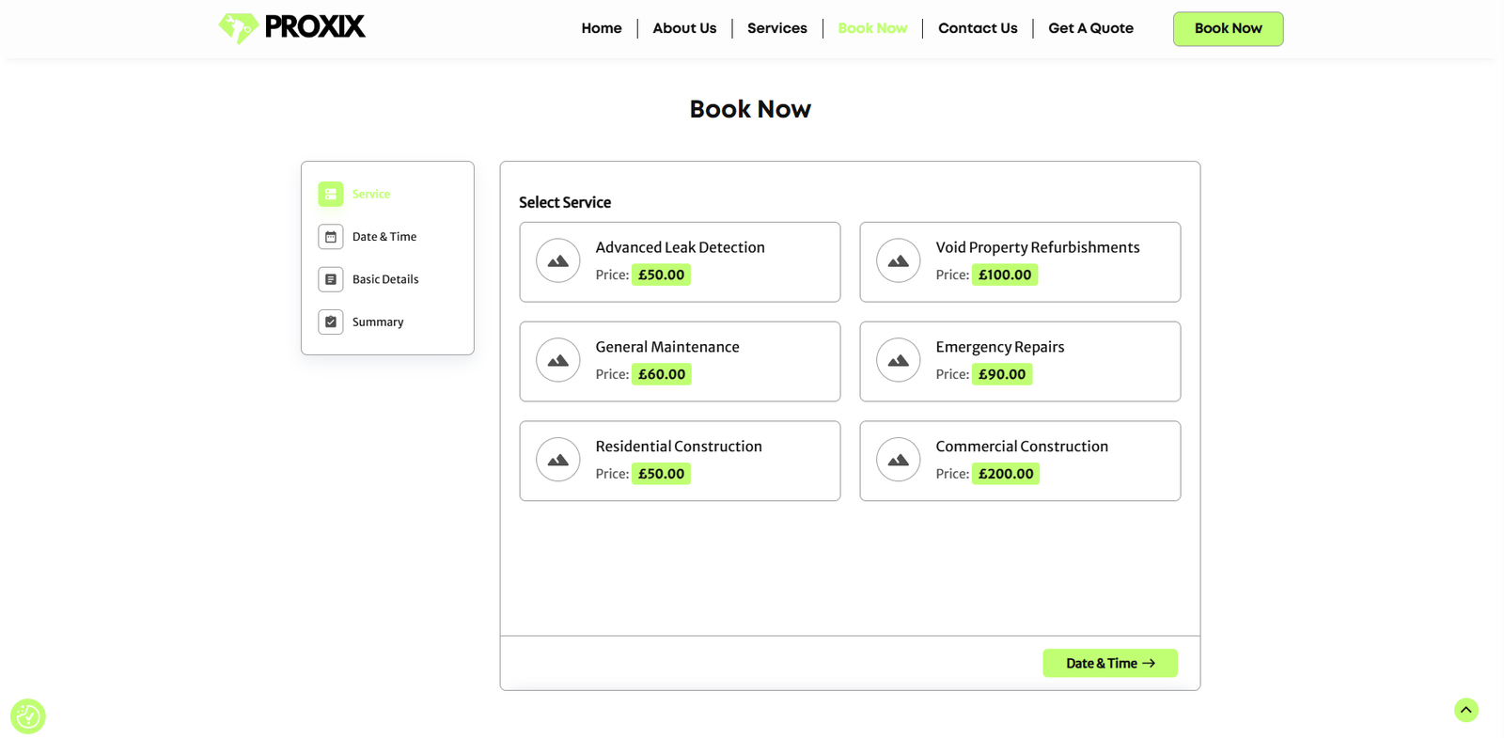This screenshot has width=1504, height=738.
Task: Click the scroll-to-top arrow button
Action: pyautogui.click(x=1465, y=710)
